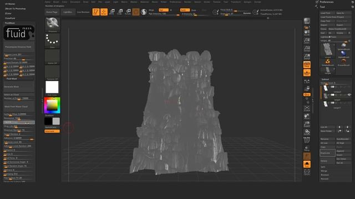
Task: Open the Transform menu
Action: click(x=236, y=2)
